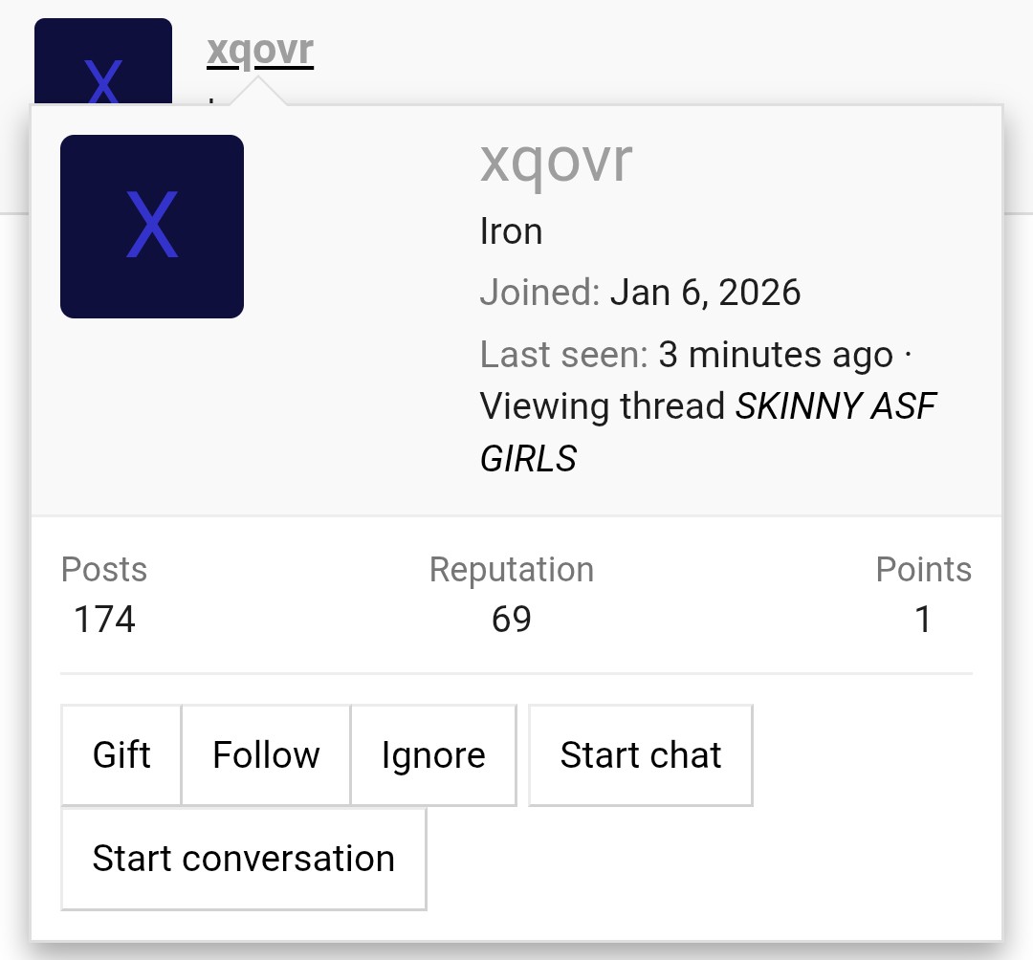Click the Iron rank label
Screen dimensions: 1033x960
pos(511,230)
